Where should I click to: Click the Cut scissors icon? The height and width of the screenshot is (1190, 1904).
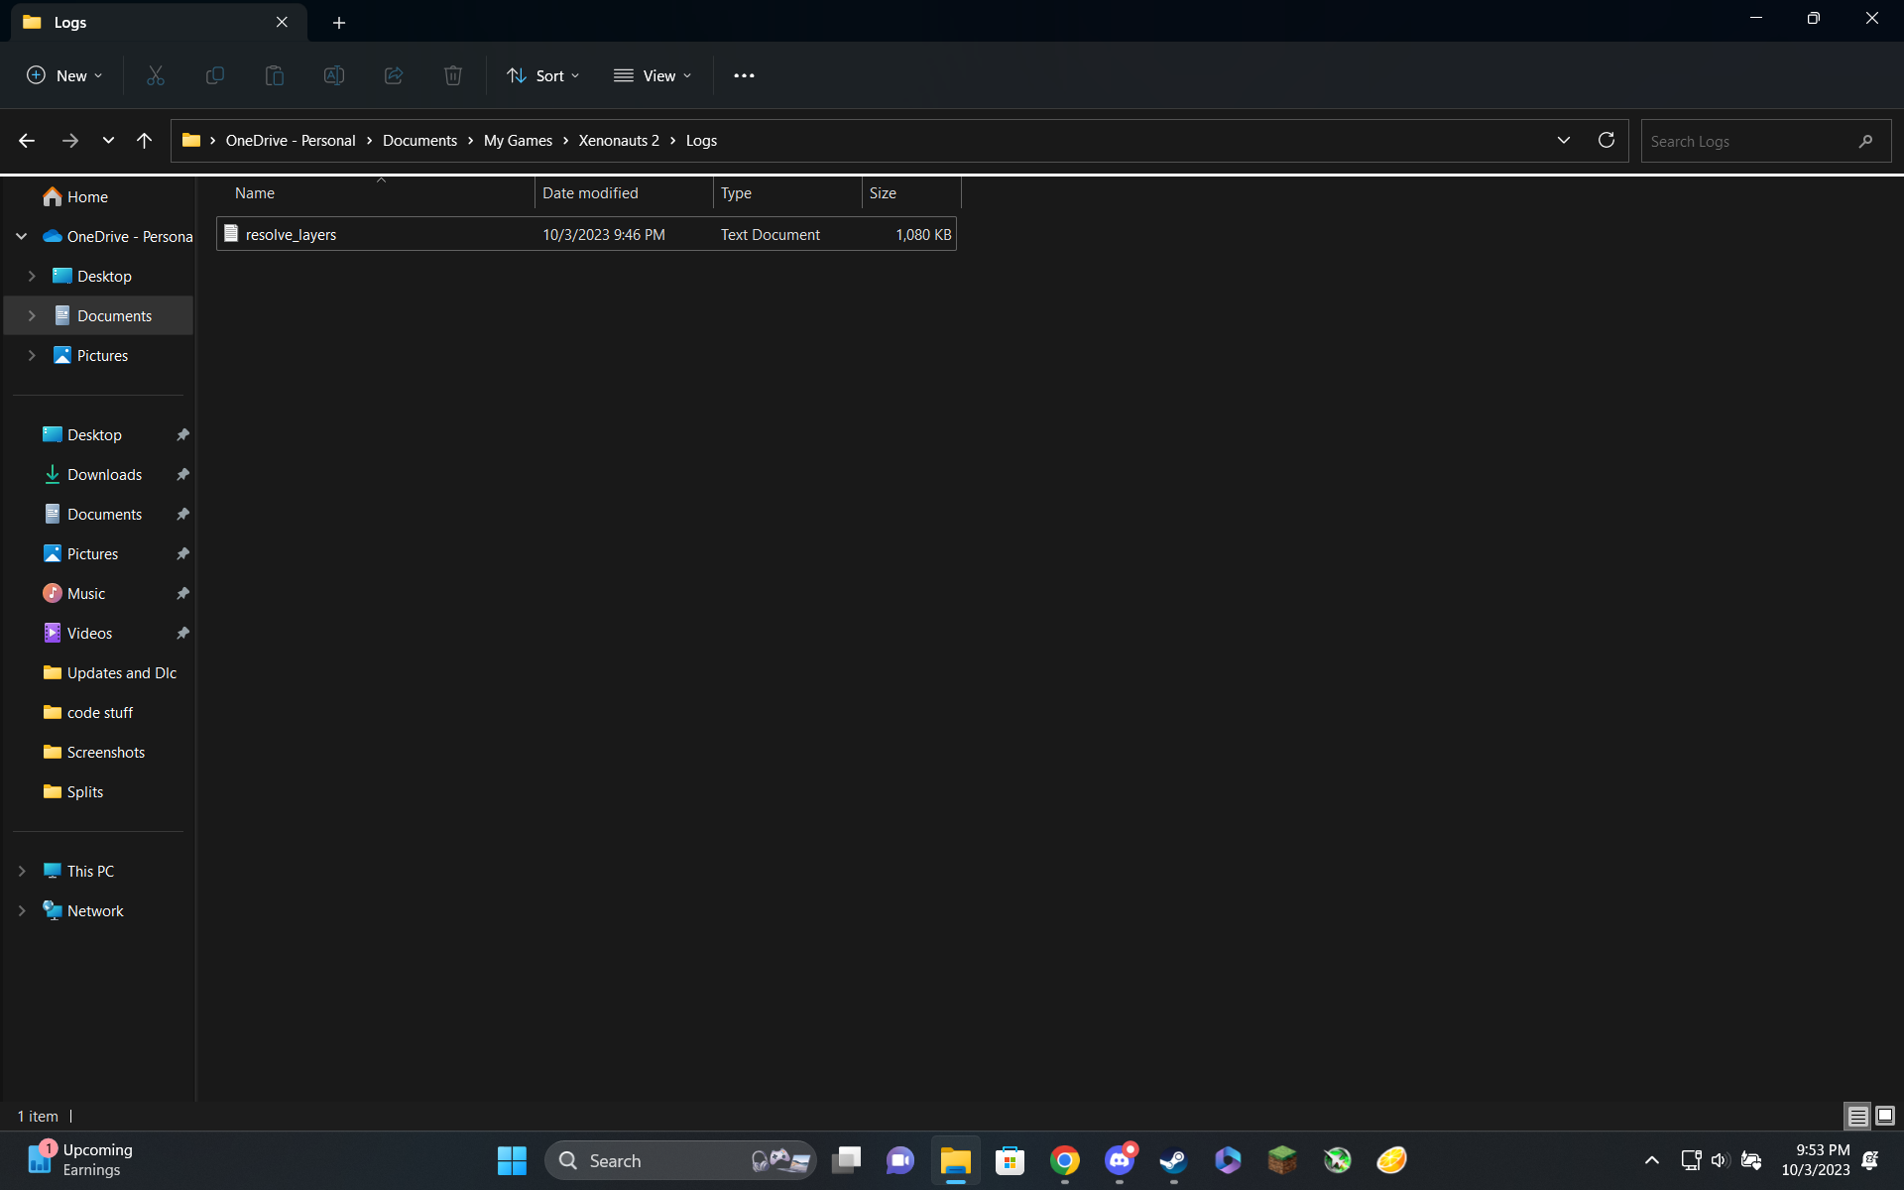tap(156, 75)
